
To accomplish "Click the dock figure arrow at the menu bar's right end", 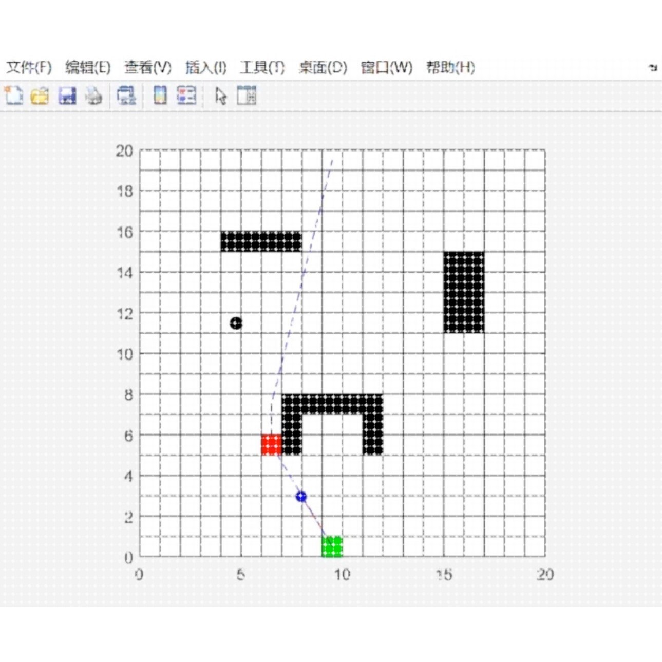I will 653,67.
